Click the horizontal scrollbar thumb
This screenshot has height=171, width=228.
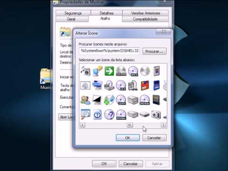[x=130, y=125]
